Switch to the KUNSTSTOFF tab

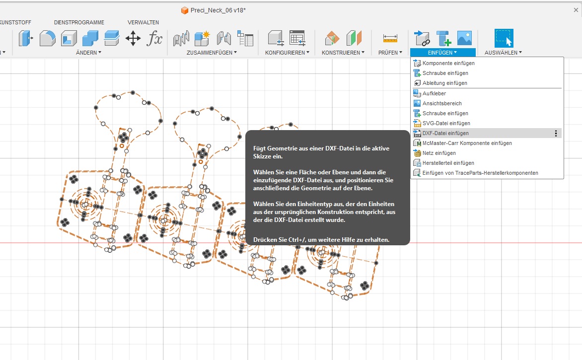[15, 22]
